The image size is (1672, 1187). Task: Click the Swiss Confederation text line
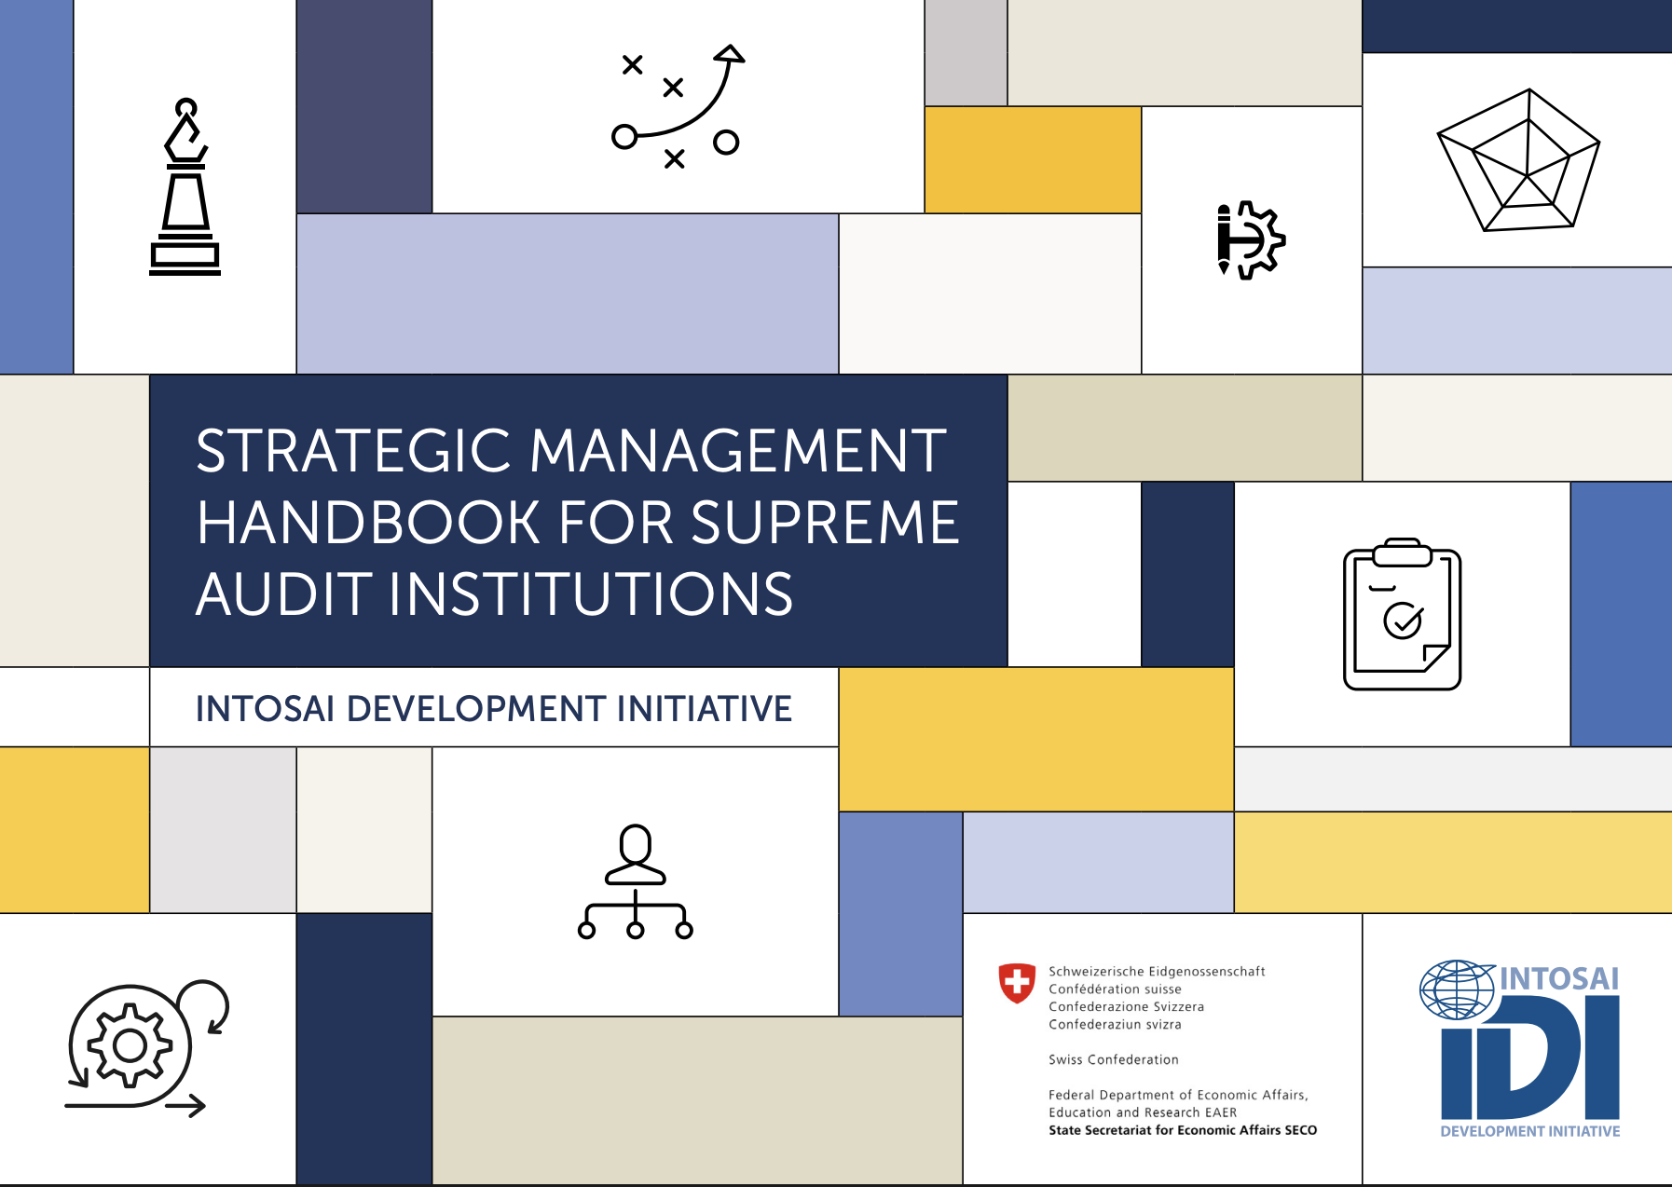(1113, 1059)
